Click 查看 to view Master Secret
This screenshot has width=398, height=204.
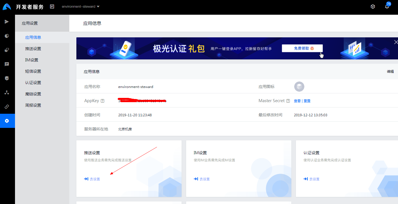click(297, 101)
